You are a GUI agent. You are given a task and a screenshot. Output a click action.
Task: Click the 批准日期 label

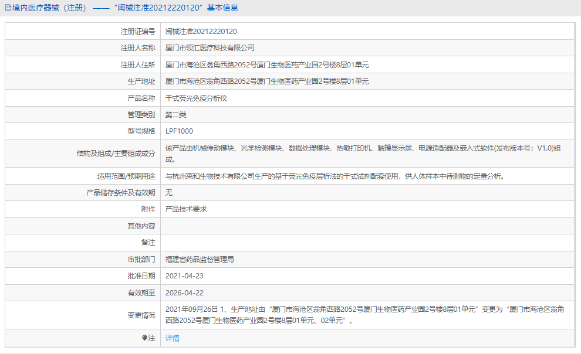coord(141,276)
